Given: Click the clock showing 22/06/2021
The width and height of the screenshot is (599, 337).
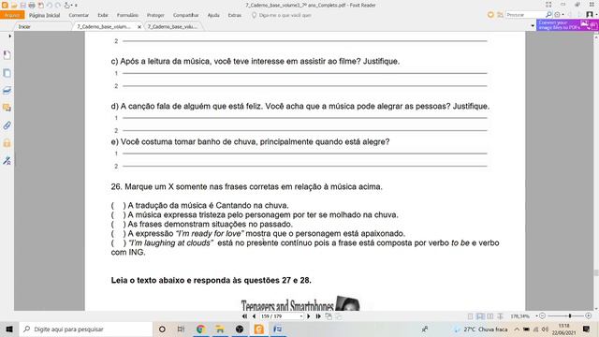Looking at the screenshot, I should (563, 329).
